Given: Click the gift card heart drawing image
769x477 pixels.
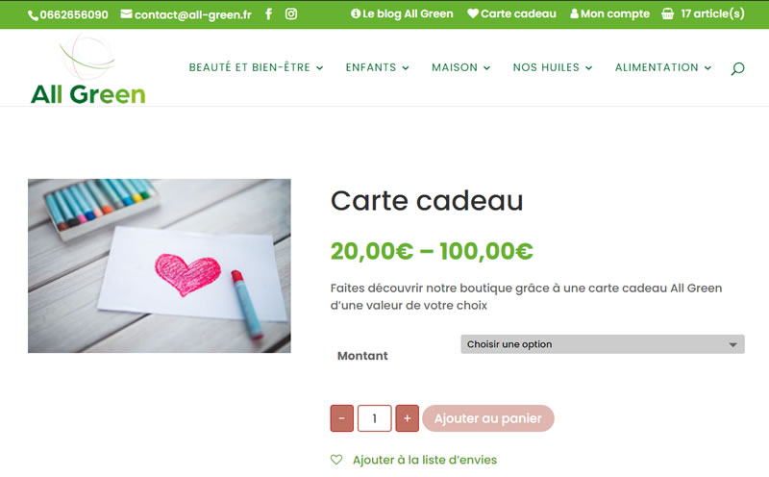Looking at the screenshot, I should pyautogui.click(x=160, y=265).
